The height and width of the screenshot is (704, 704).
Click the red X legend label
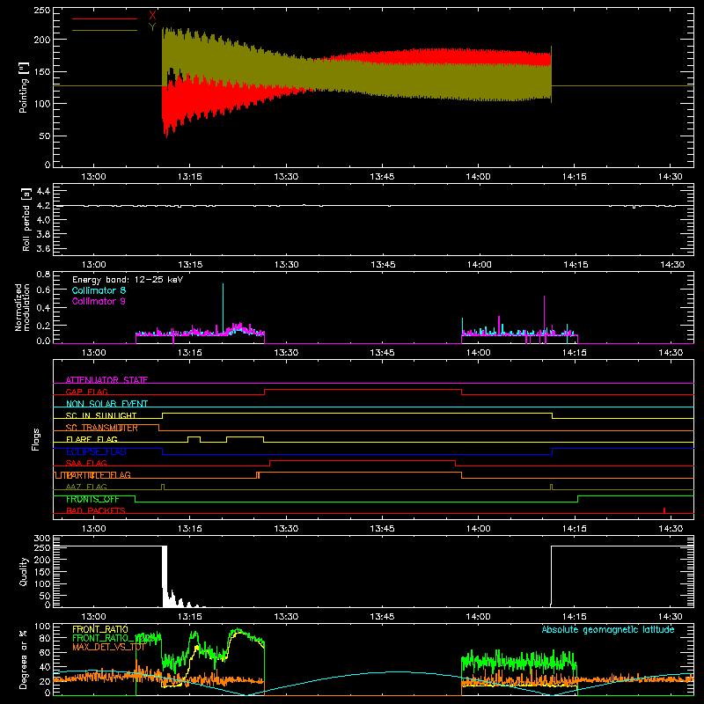(152, 16)
